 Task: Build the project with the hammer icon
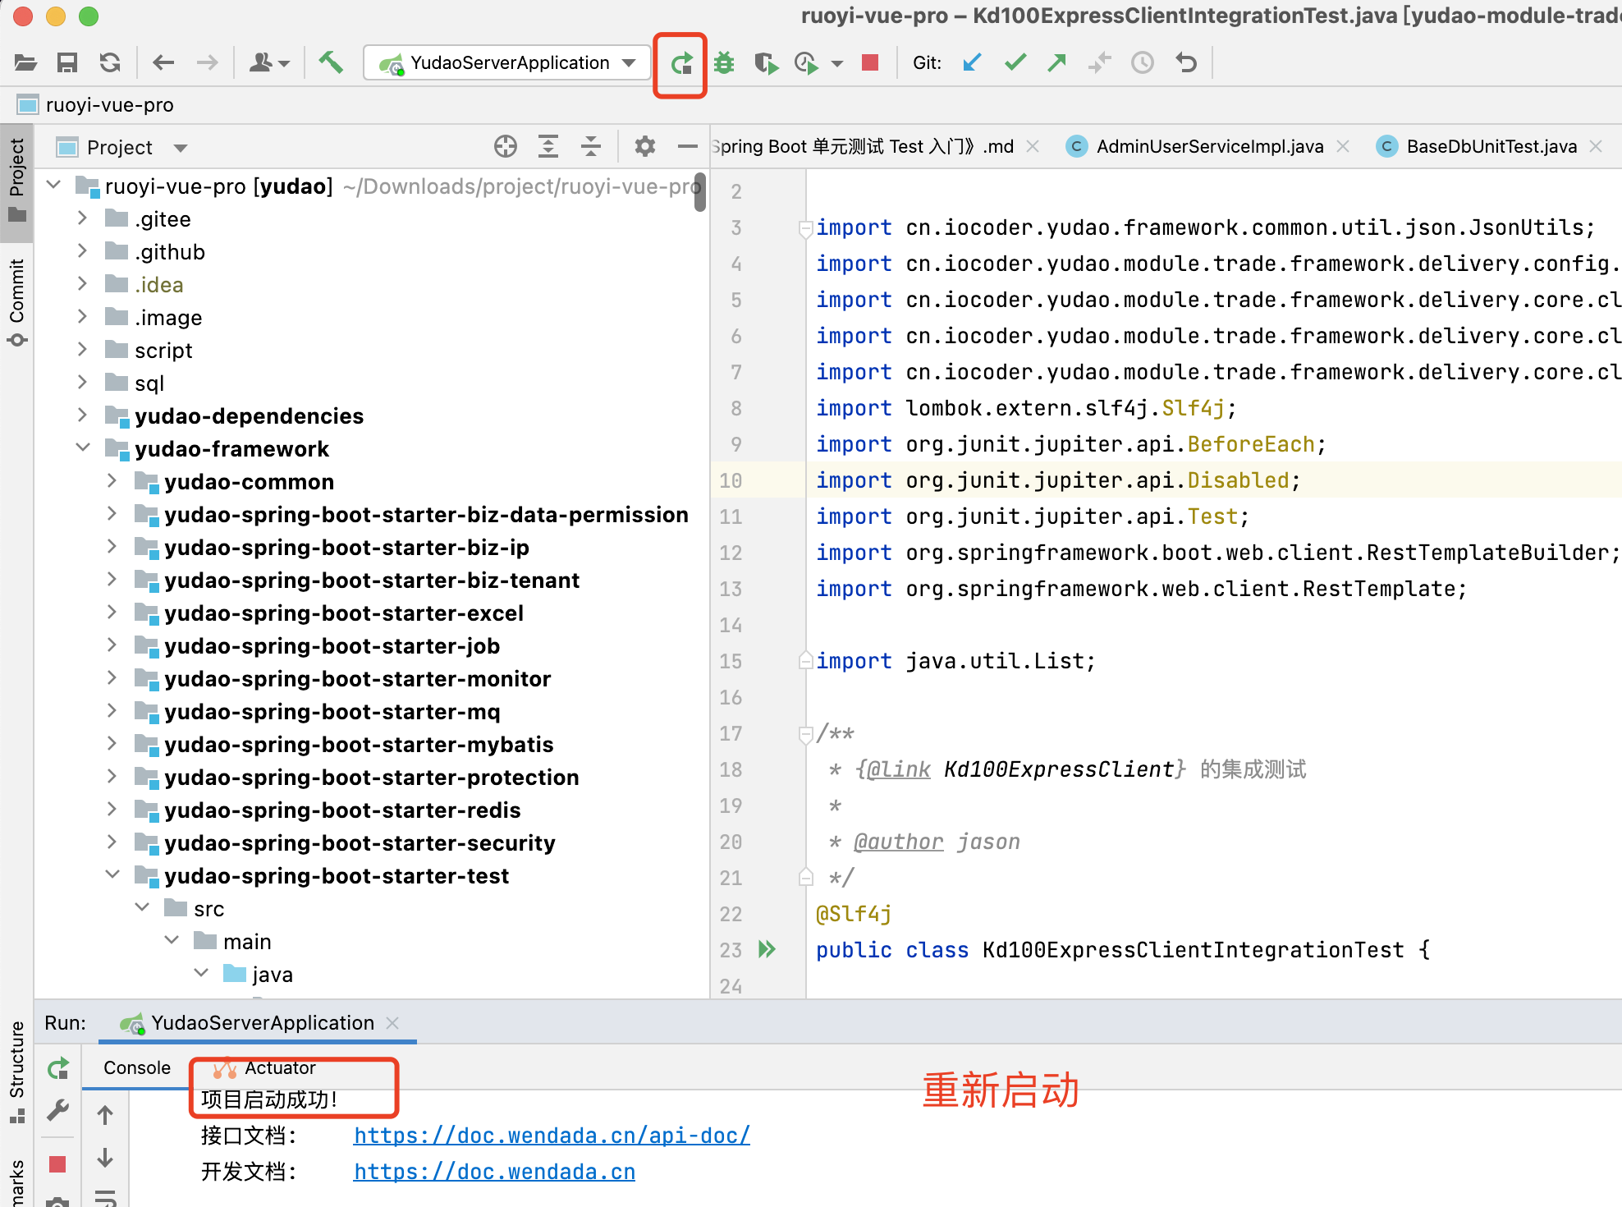click(x=331, y=62)
